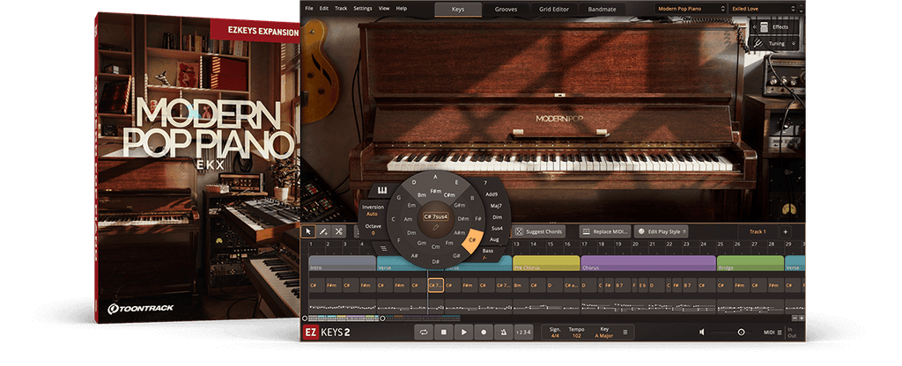Screen dimensions: 902x366
Task: Select highlighted C# on chord wheel
Action: coord(472,239)
